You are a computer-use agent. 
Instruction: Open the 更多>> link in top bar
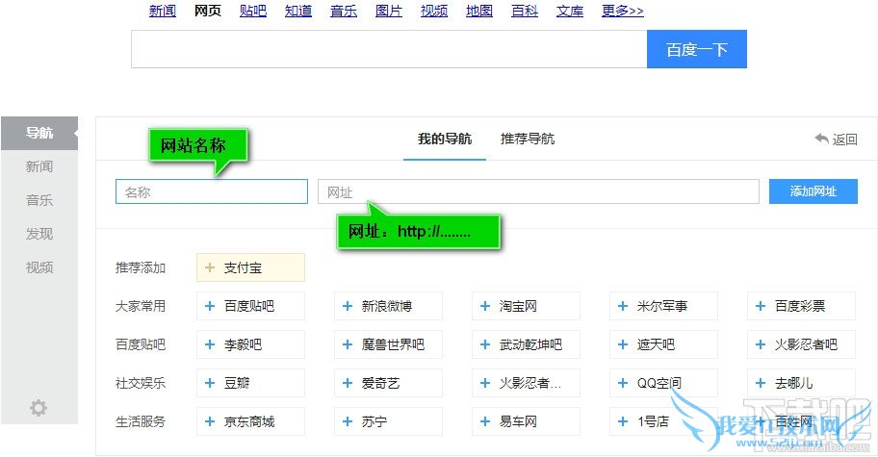pos(623,11)
